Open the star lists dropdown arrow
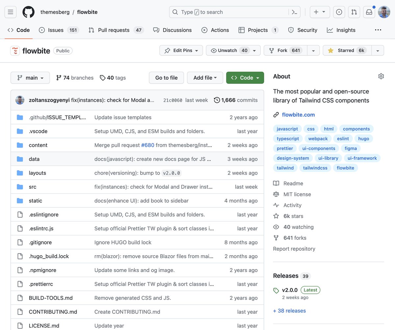 378,50
